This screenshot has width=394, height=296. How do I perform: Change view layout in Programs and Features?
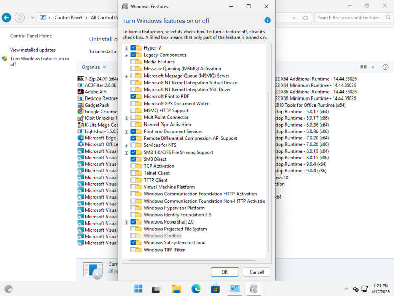363,67
